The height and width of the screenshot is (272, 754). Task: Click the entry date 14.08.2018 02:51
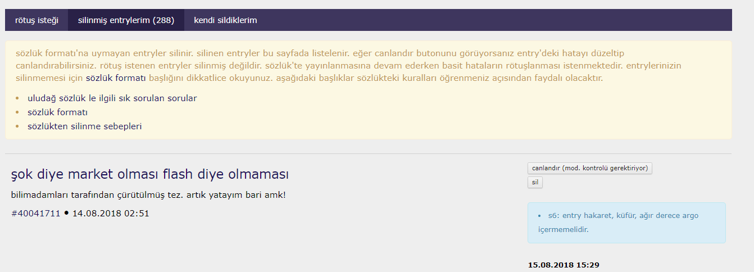(111, 214)
